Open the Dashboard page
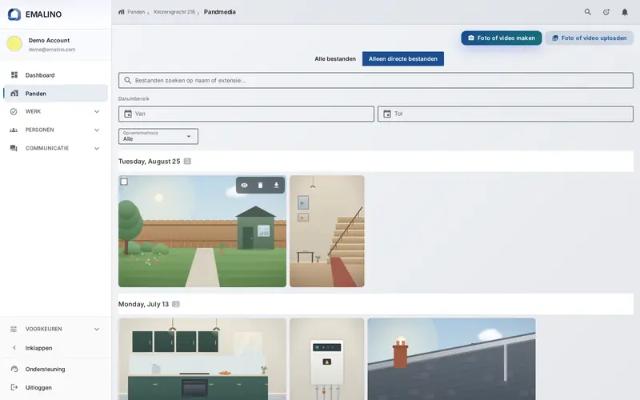This screenshot has width=640, height=400. pyautogui.click(x=55, y=75)
